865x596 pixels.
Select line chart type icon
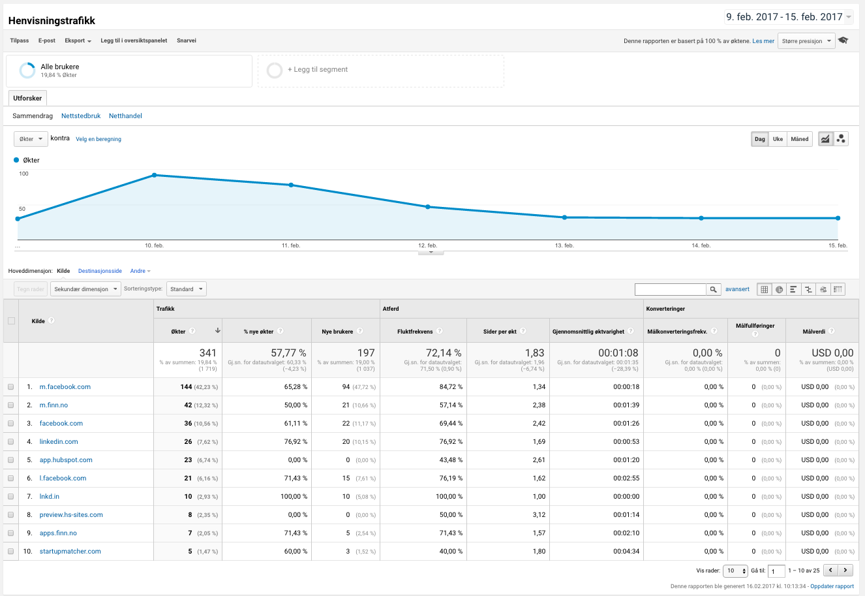825,139
